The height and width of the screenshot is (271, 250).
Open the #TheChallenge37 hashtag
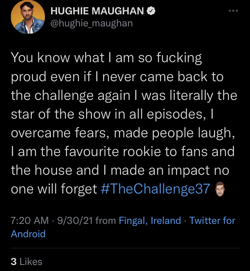155,189
